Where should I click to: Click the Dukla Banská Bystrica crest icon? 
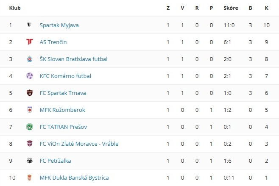30,178
